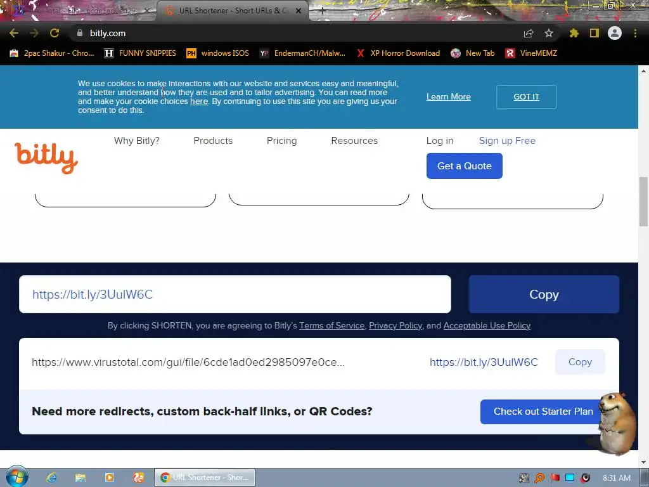Open the Privacy Policy link
Screen dimensions: 649x487
(395, 325)
